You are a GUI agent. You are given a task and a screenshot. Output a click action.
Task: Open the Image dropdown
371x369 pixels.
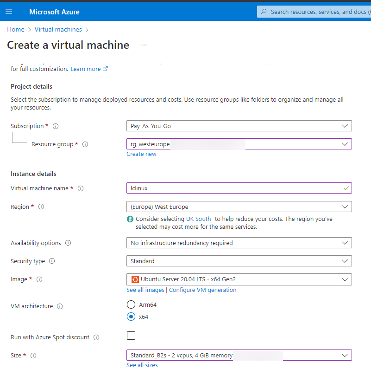239,279
